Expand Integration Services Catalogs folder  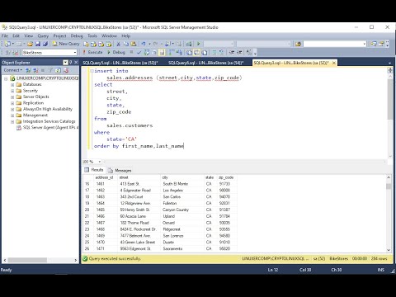[x=12, y=121]
